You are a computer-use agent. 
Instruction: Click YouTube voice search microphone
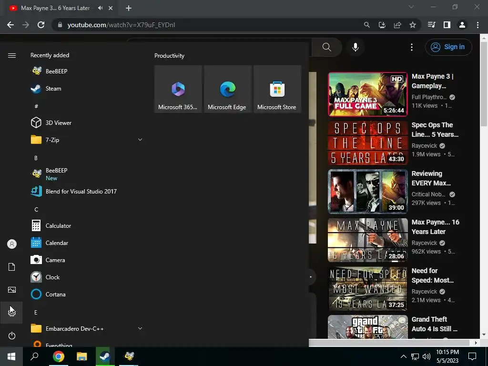point(355,47)
